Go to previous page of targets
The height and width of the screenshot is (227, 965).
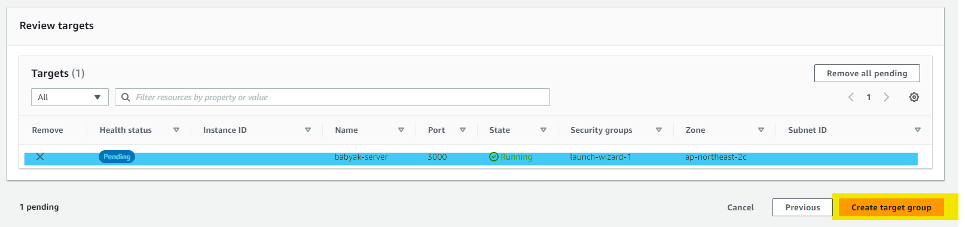click(x=851, y=97)
